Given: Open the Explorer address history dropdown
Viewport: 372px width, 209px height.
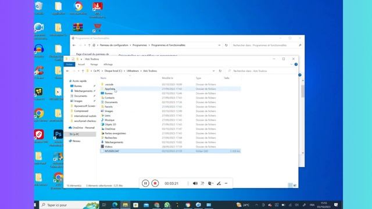Looking at the screenshot, I should [213, 71].
